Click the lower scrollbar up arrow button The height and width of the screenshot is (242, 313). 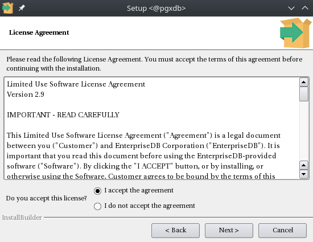click(x=304, y=165)
